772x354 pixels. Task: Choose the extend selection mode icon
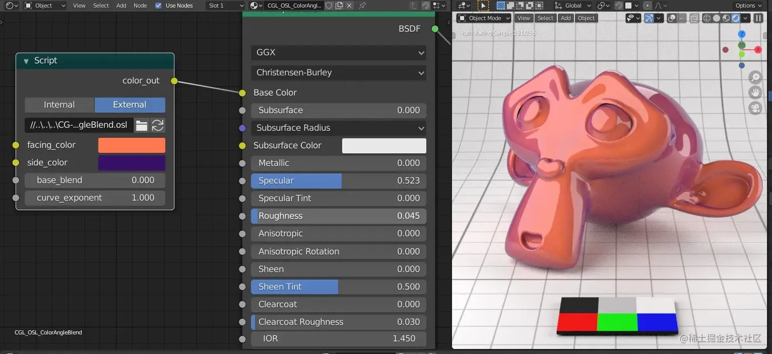coord(511,6)
